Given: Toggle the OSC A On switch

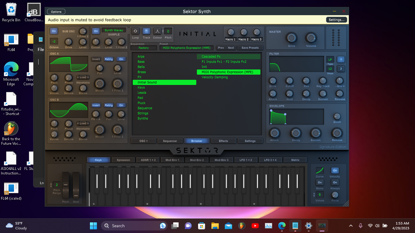Looking at the screenshot, I should click(121, 59).
